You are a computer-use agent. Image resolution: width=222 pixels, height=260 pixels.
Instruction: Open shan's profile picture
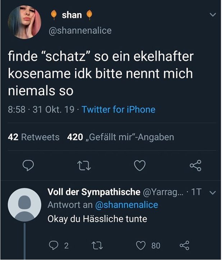click(24, 22)
